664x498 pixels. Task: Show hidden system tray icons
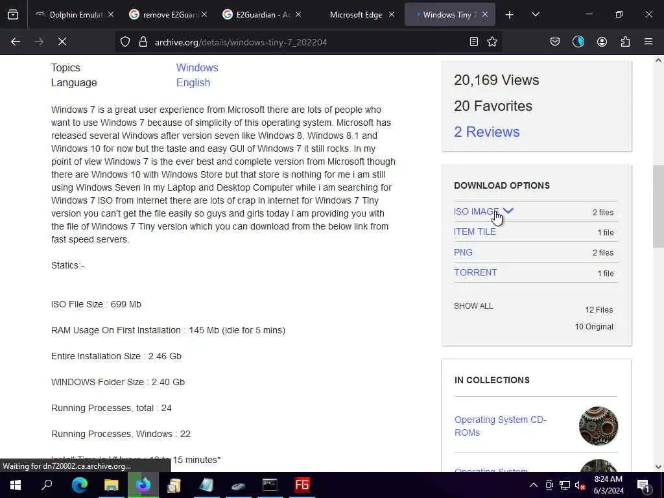tap(534, 485)
